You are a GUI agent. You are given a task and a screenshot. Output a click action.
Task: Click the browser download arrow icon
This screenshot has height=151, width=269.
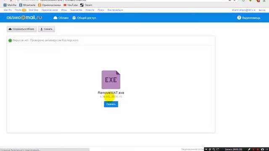click(264, 1)
